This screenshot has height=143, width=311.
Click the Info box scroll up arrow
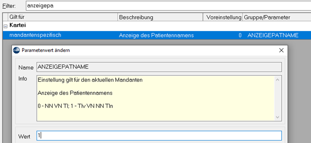pyautogui.click(x=277, y=80)
